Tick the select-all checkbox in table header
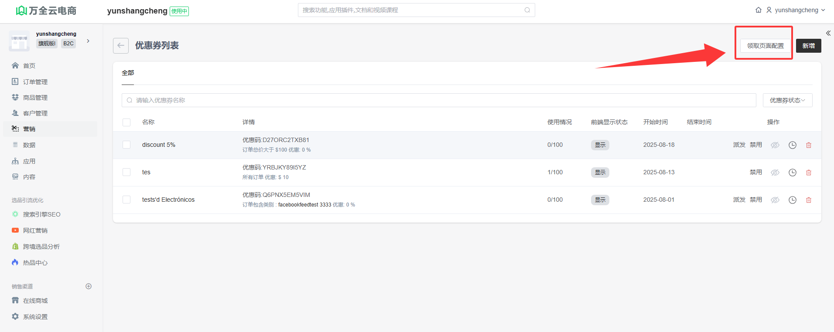834x332 pixels. tap(126, 122)
